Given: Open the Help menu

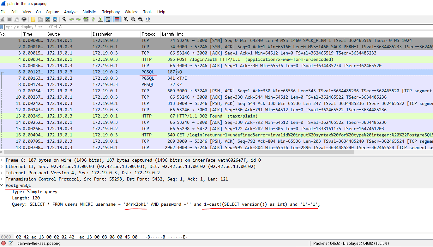Looking at the screenshot, I should point(161,12).
